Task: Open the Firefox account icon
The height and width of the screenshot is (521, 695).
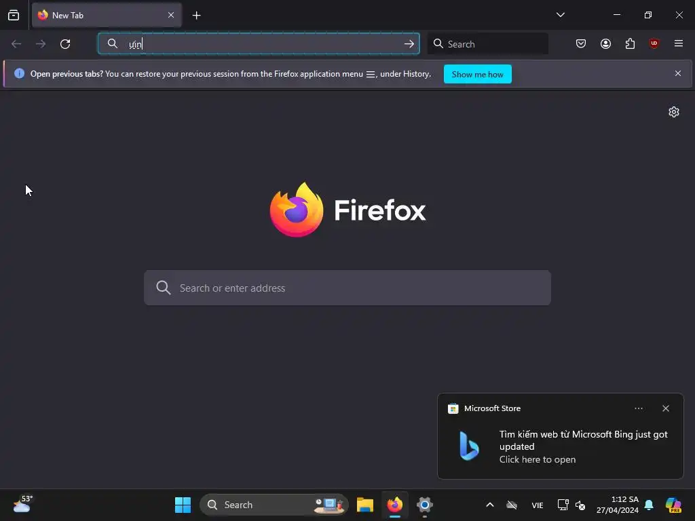Action: tap(605, 43)
